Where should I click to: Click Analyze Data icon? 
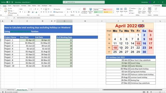[150, 11]
